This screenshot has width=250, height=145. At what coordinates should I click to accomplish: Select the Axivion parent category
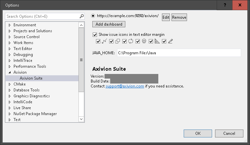point(20,72)
